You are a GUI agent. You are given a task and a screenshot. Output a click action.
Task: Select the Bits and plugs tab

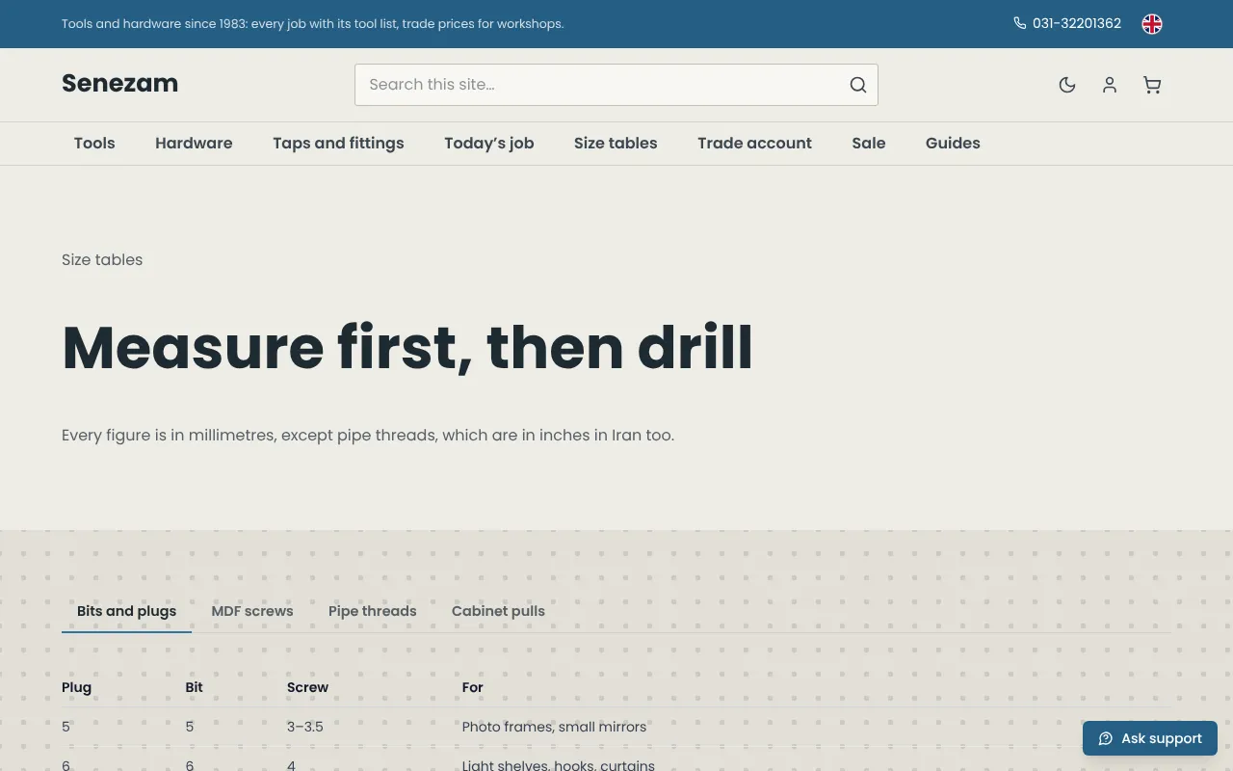126,611
